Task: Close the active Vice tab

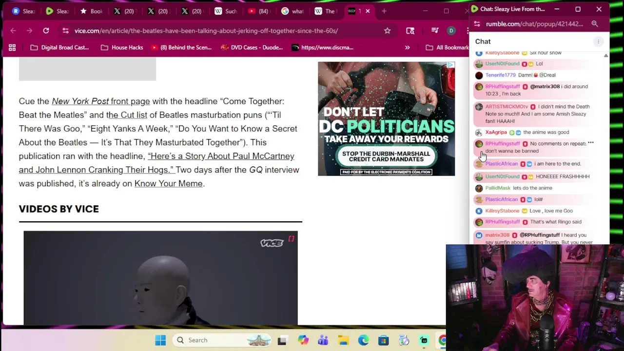Action: coord(368,11)
